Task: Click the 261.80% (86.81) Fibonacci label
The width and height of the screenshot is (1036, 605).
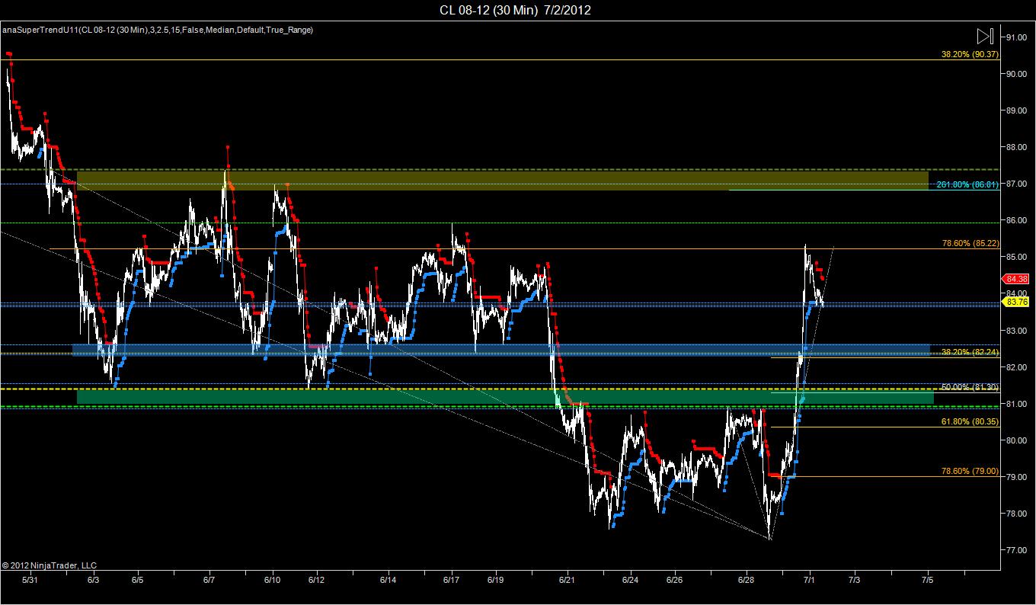Action: point(968,185)
